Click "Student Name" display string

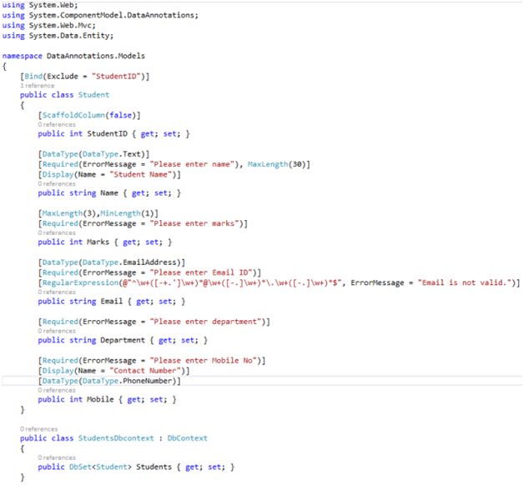(x=141, y=174)
